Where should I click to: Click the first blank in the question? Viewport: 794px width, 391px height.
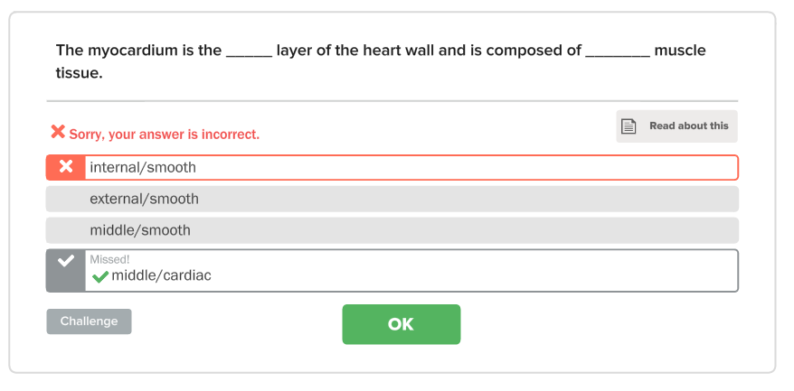coord(249,51)
